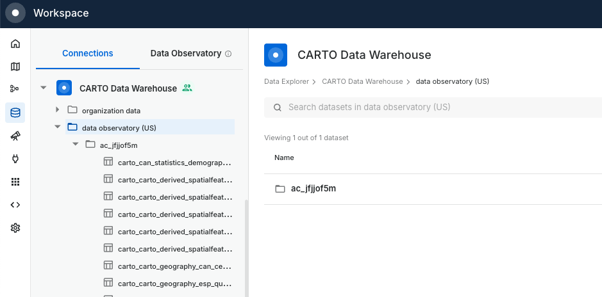Click the Data Explorer breadcrumb link

point(287,82)
